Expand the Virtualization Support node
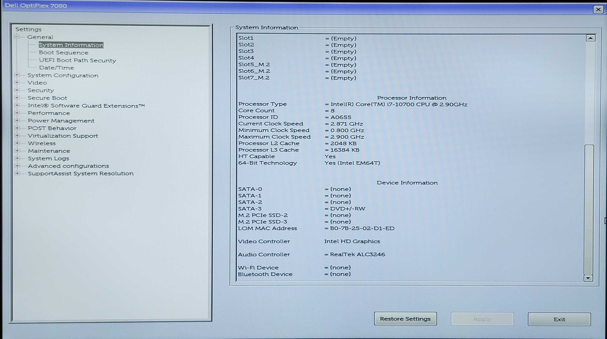Viewport: 607px width, 339px height. point(17,136)
